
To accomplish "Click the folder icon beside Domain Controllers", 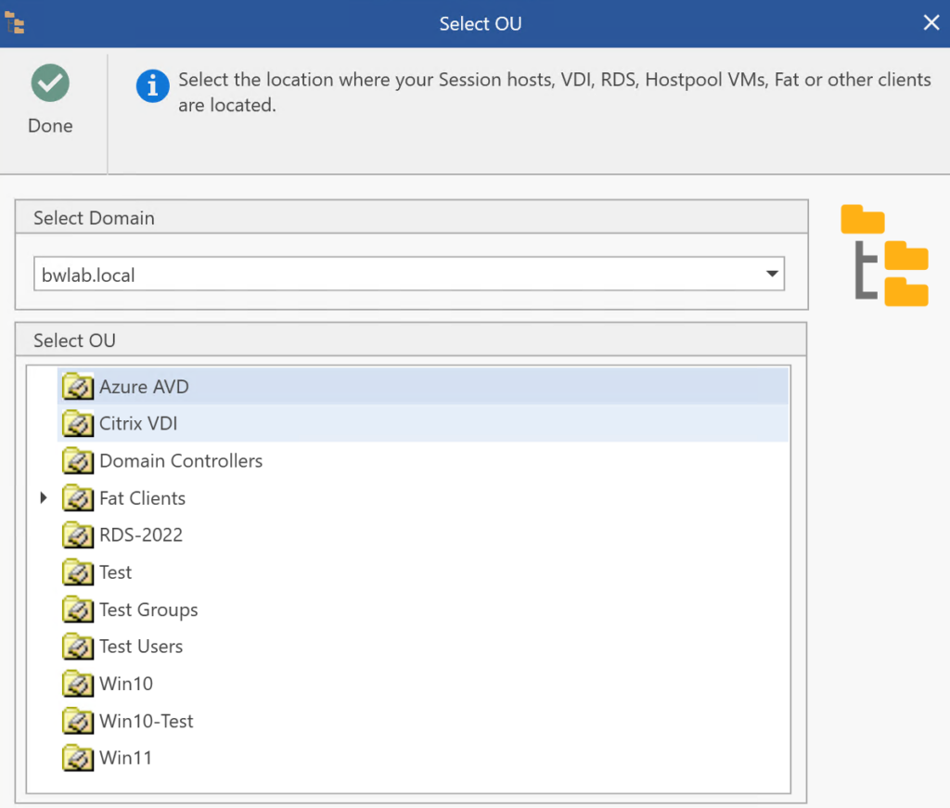I will 78,460.
